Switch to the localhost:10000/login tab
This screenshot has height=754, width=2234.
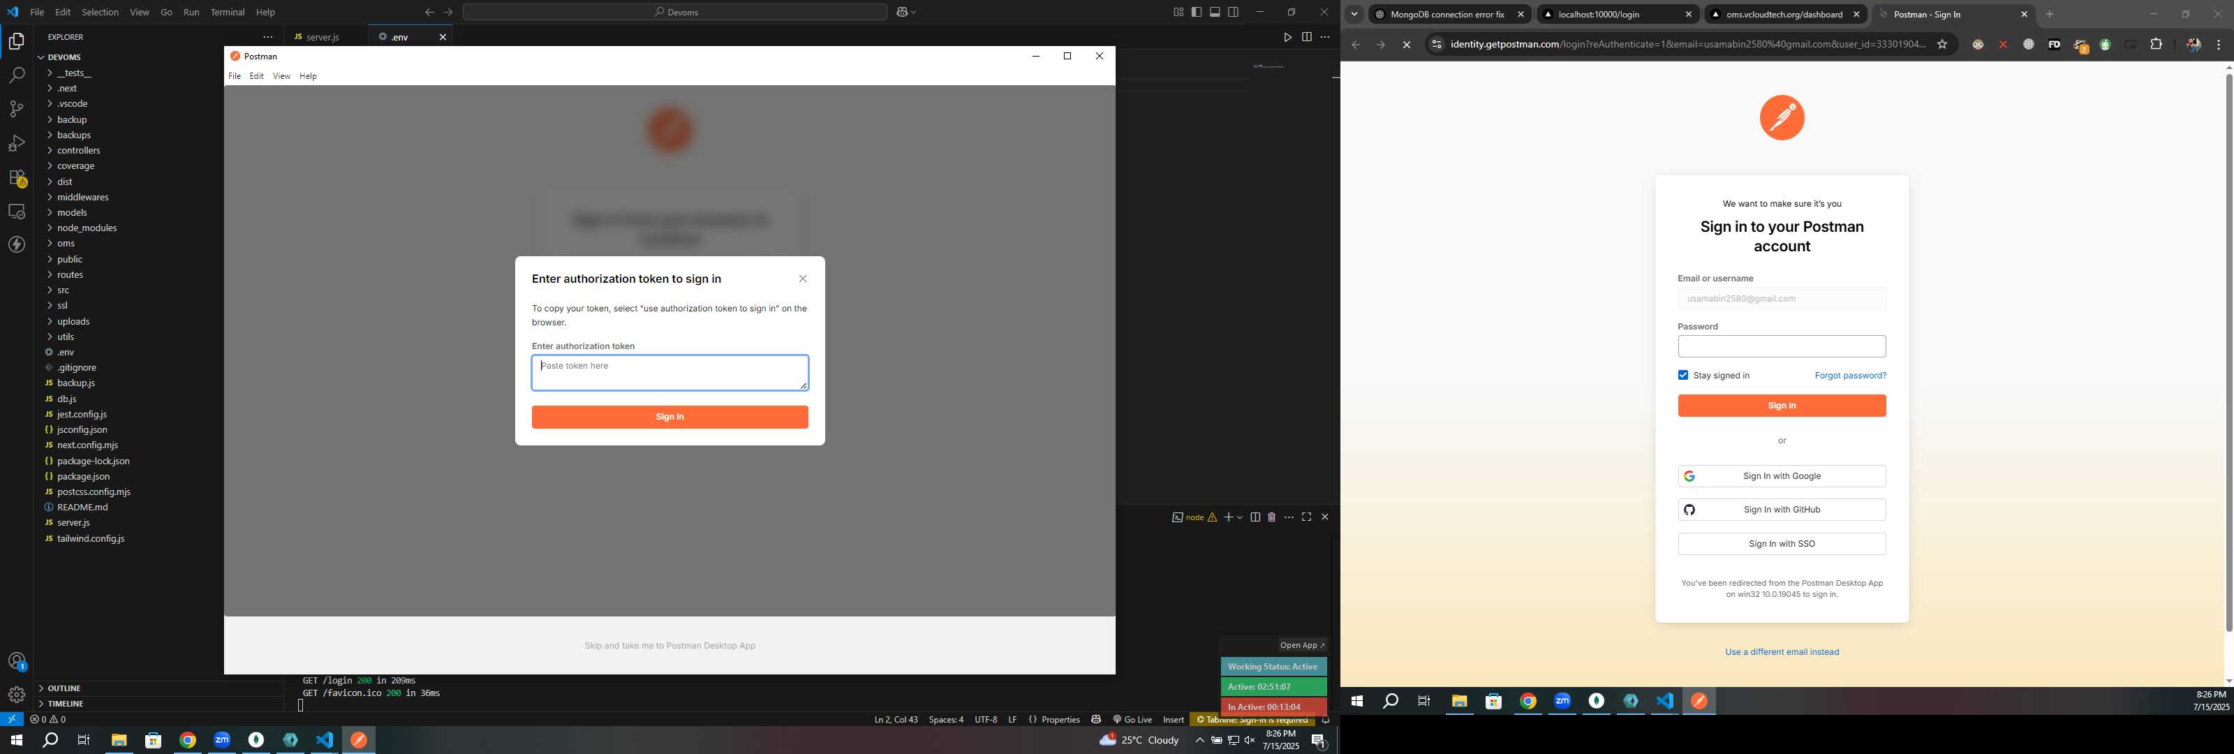pos(1618,15)
